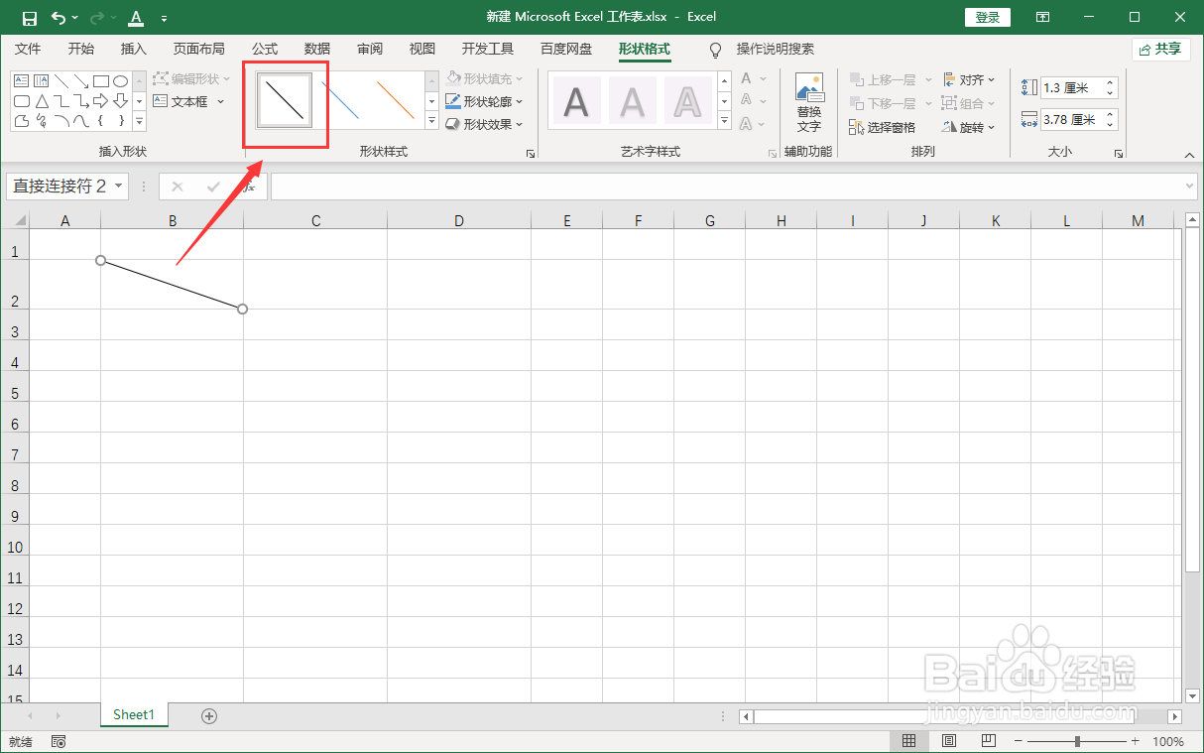Apply the black line shape style
Image resolution: width=1204 pixels, height=753 pixels.
[285, 100]
